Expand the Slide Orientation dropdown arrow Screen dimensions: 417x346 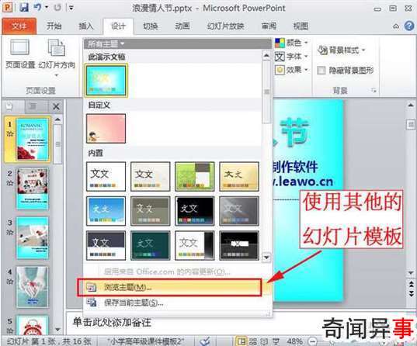57,75
